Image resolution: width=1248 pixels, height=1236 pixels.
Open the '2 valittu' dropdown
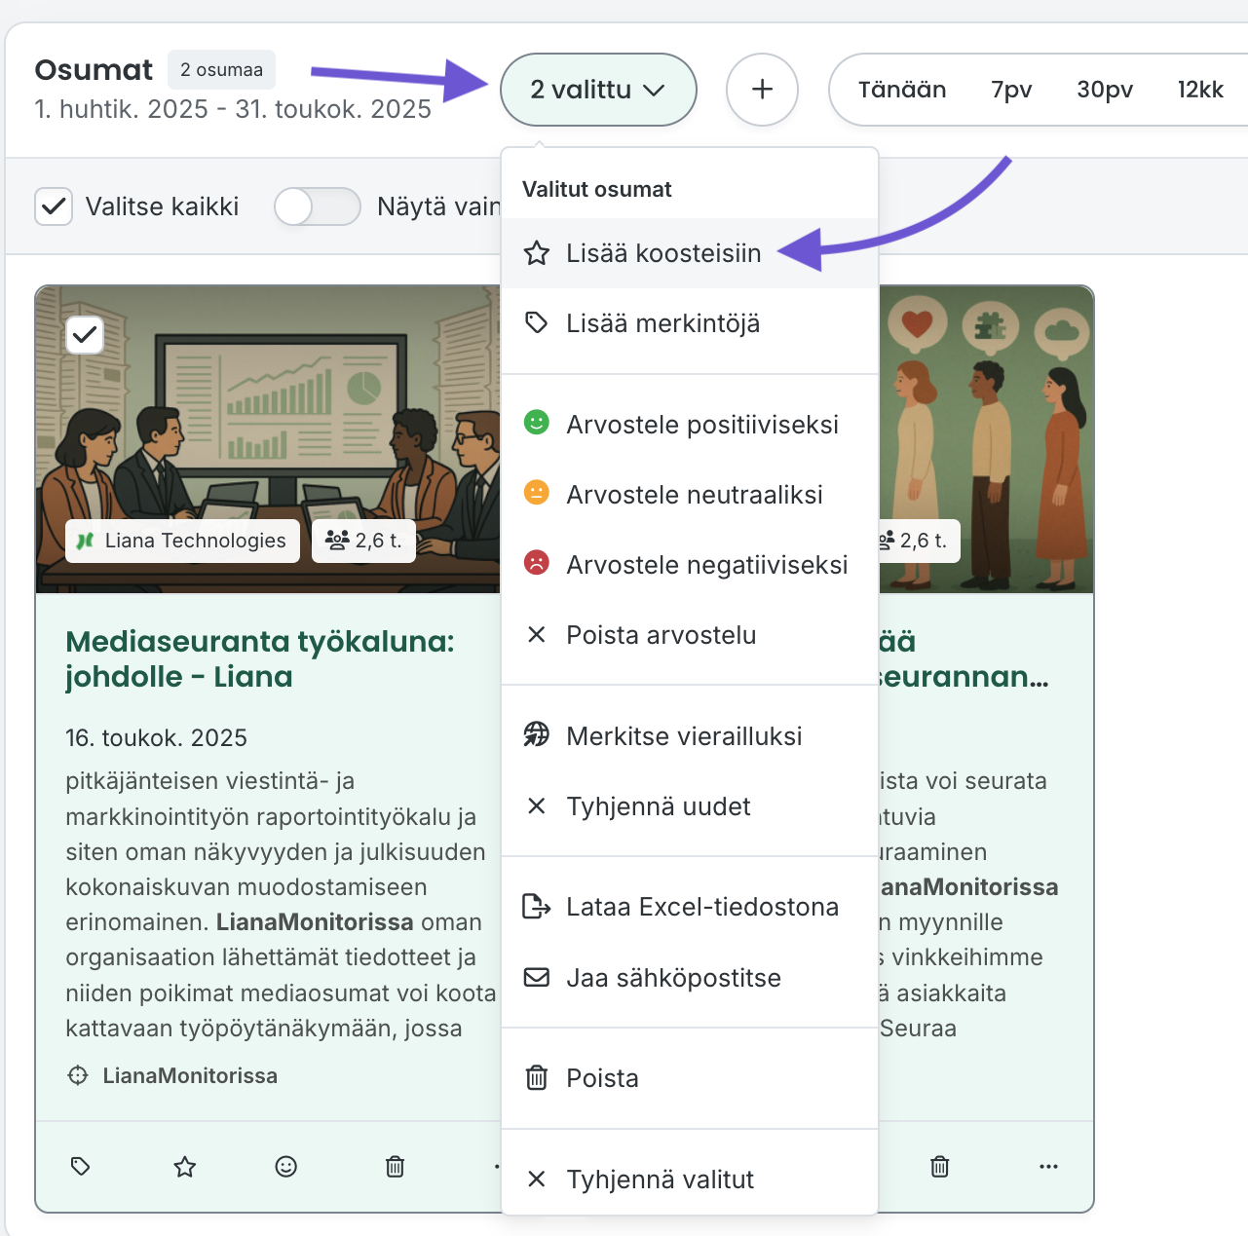pos(598,90)
